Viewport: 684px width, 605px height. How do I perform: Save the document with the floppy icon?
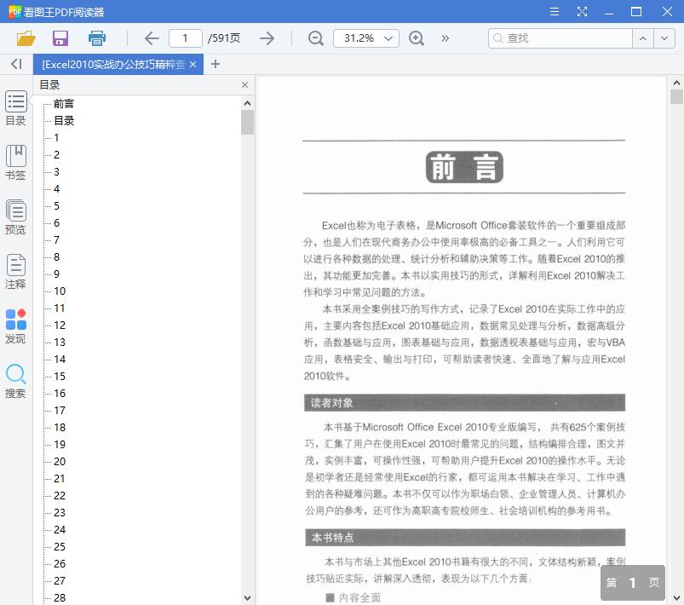(x=60, y=38)
